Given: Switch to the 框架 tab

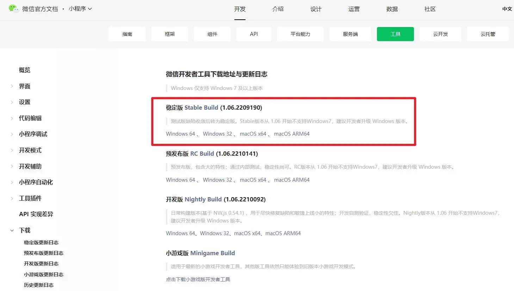Looking at the screenshot, I should (x=169, y=34).
